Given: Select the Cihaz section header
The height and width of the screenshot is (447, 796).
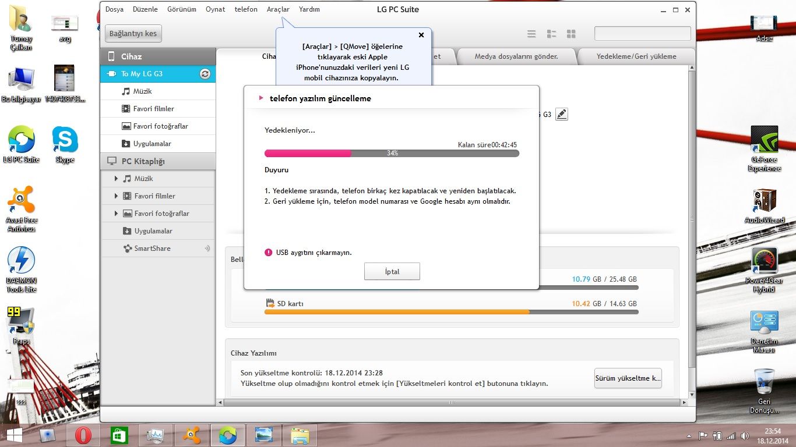Looking at the screenshot, I should click(x=158, y=56).
